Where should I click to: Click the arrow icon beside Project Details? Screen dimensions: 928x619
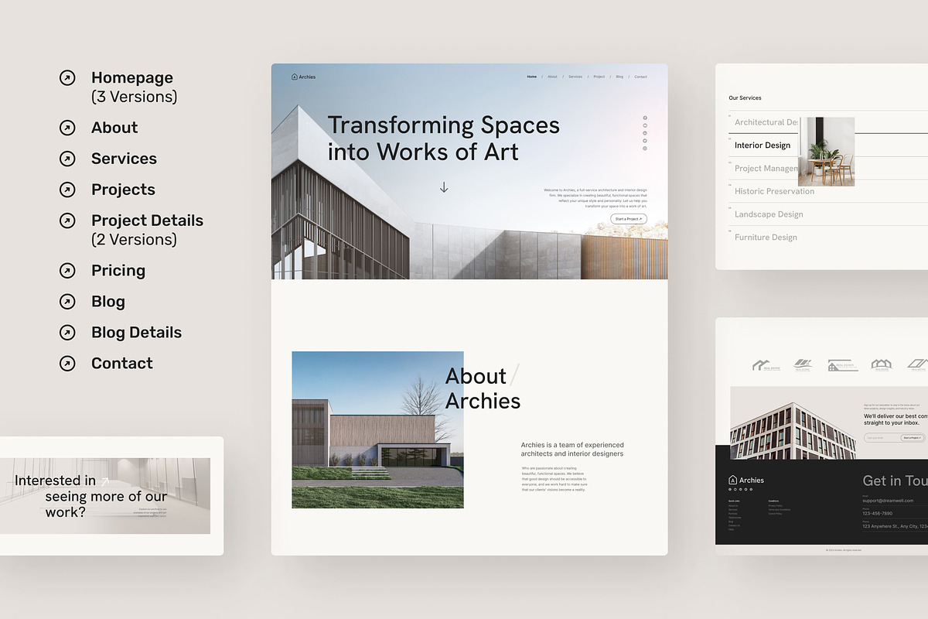67,221
